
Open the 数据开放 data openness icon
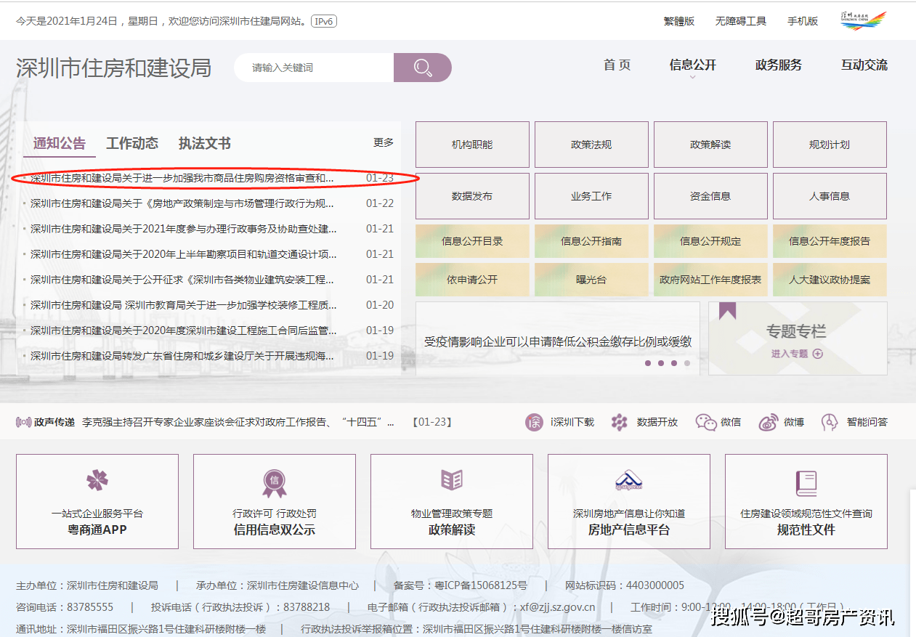coord(619,421)
